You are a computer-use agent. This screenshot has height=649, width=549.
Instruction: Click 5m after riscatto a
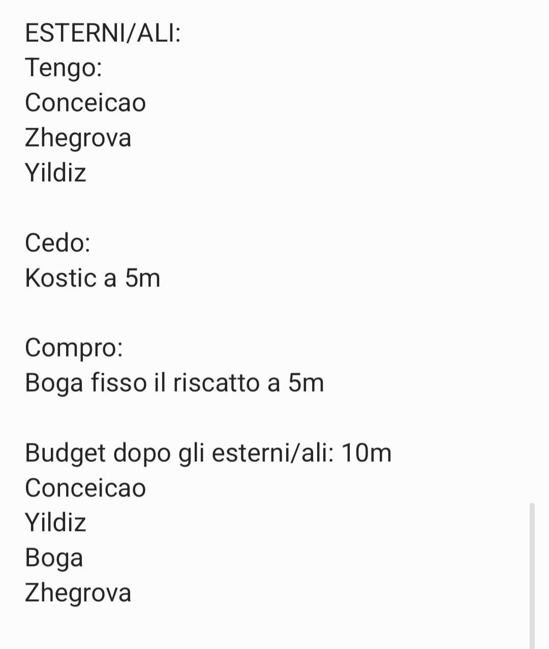click(x=306, y=383)
